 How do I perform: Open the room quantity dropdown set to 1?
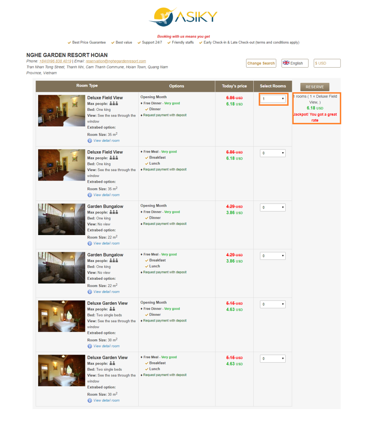(273, 99)
